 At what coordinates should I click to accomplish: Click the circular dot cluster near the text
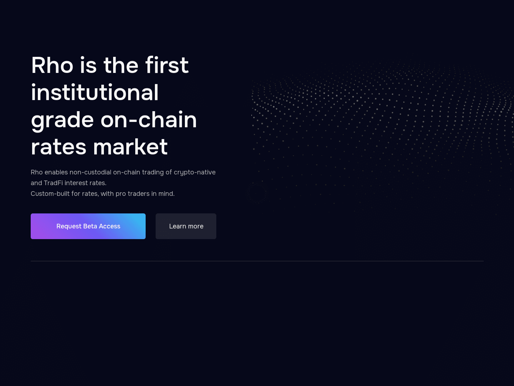pyautogui.click(x=258, y=193)
